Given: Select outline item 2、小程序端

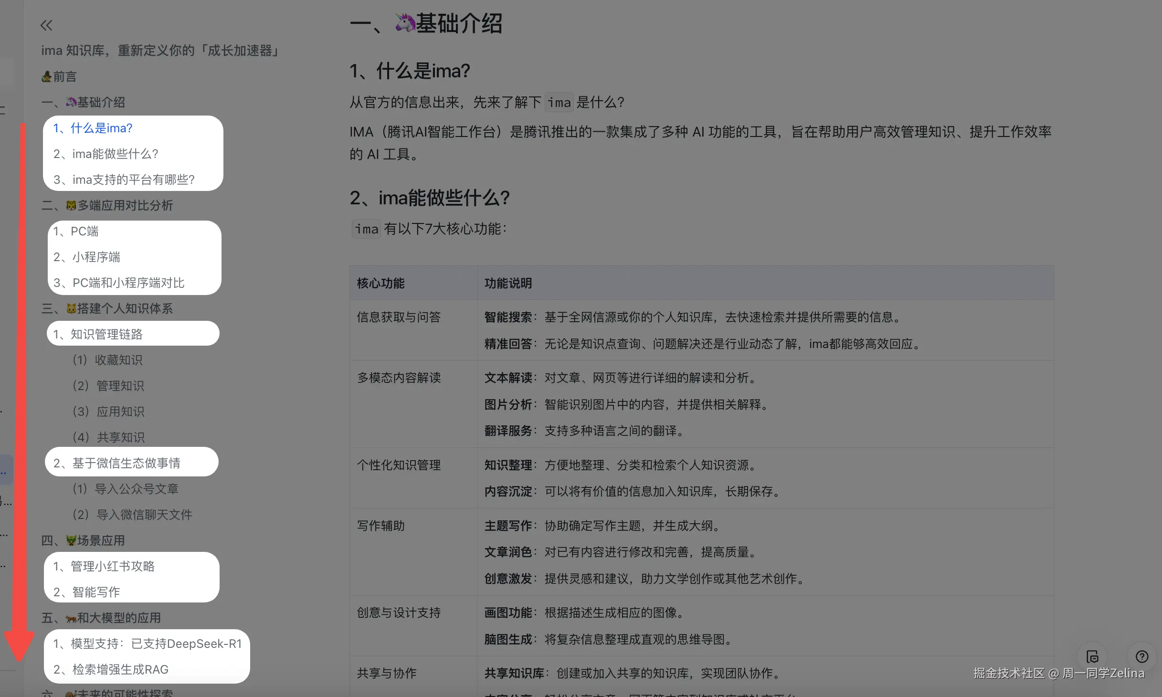Looking at the screenshot, I should (86, 257).
